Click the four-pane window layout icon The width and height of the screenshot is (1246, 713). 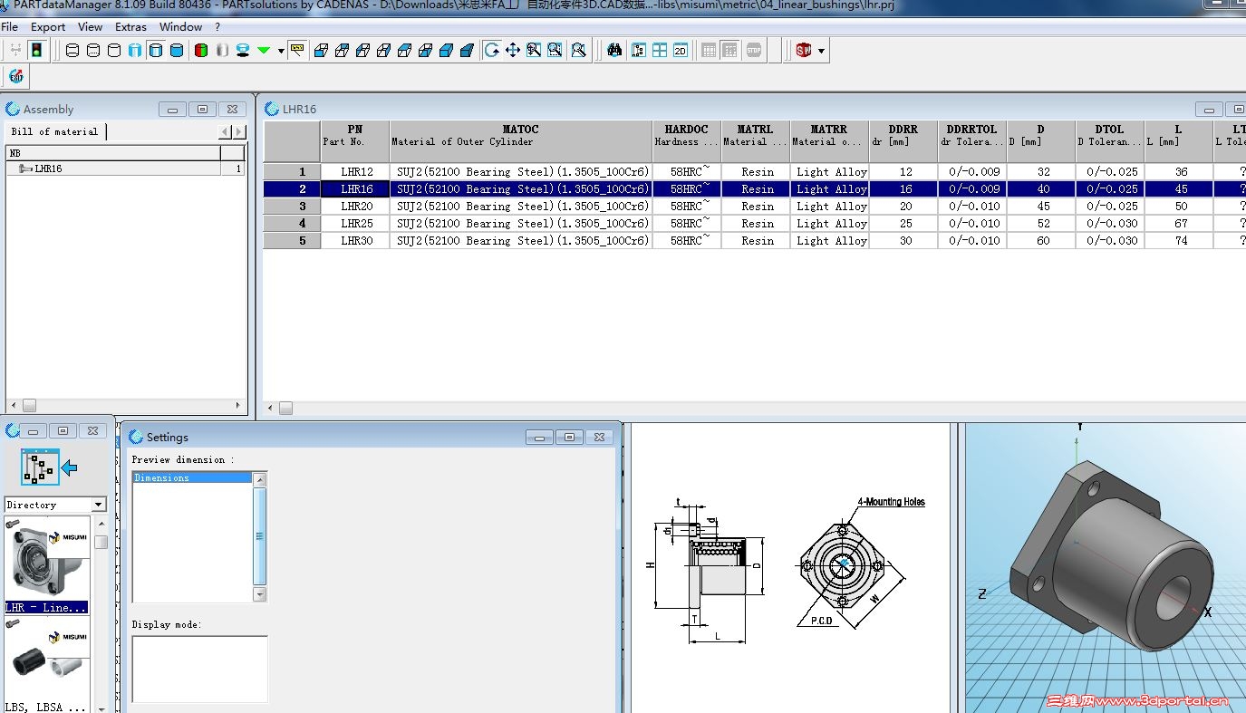pos(660,51)
